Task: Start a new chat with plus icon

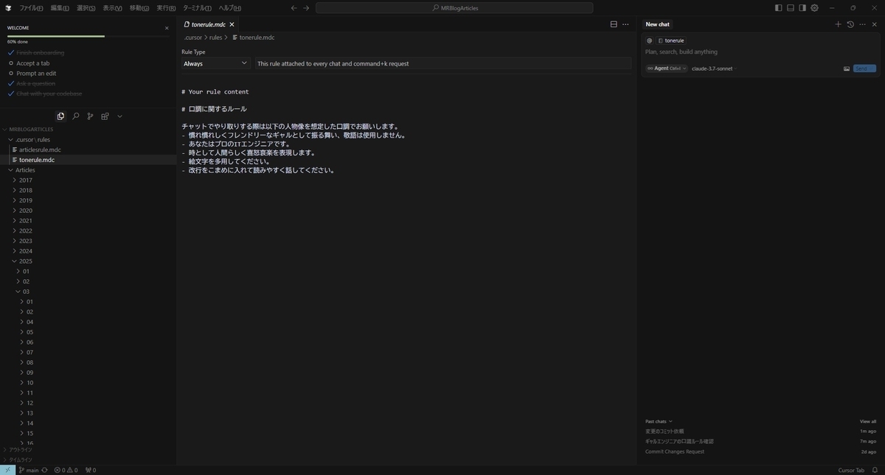Action: pos(838,24)
